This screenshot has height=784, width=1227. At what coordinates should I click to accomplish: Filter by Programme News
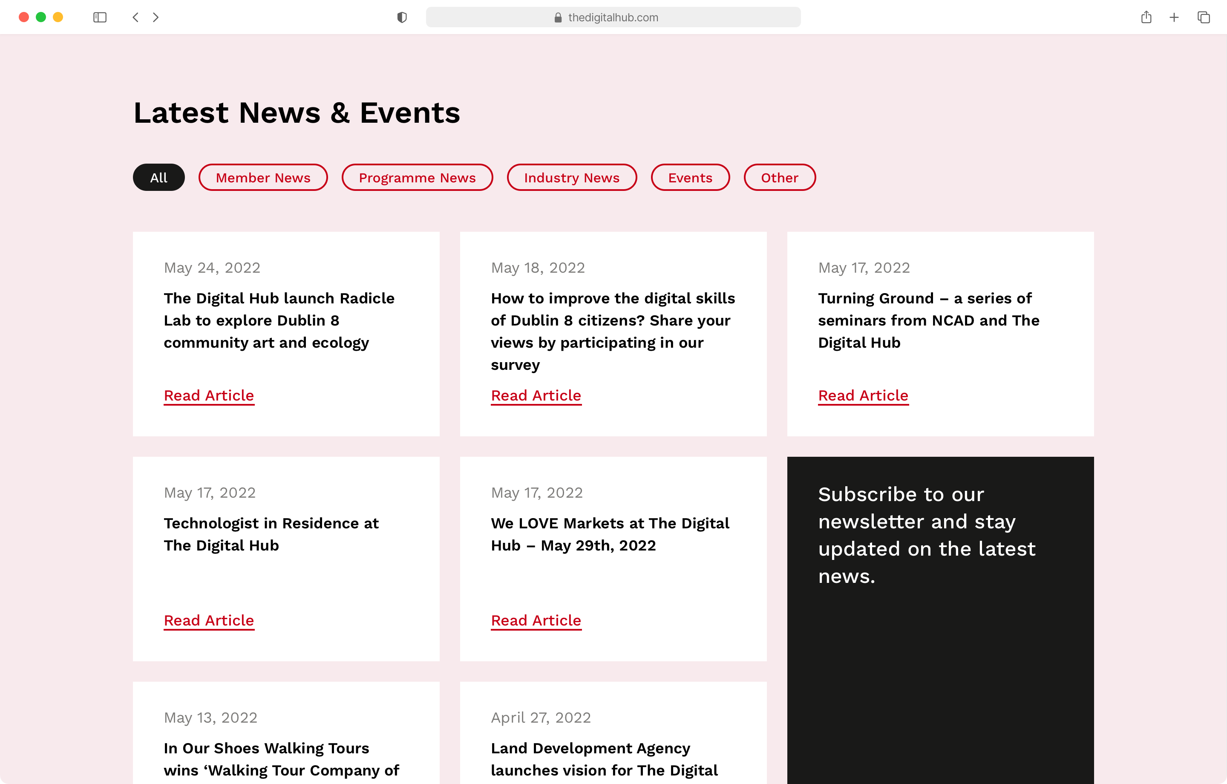tap(418, 177)
